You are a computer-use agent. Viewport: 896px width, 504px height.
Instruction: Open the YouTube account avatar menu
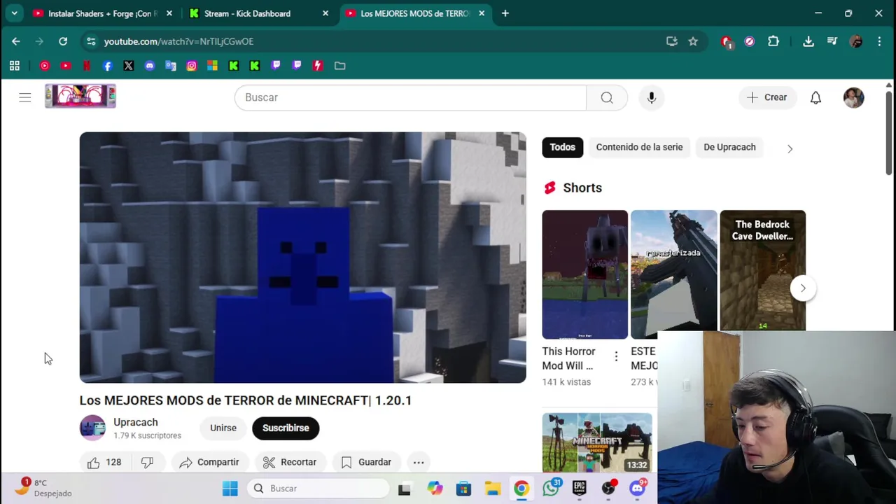pyautogui.click(x=853, y=97)
